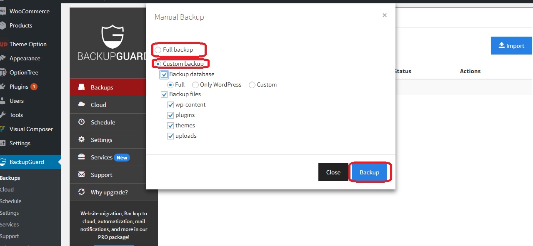Click the Cloud icon in BackupGuard panel

click(82, 105)
